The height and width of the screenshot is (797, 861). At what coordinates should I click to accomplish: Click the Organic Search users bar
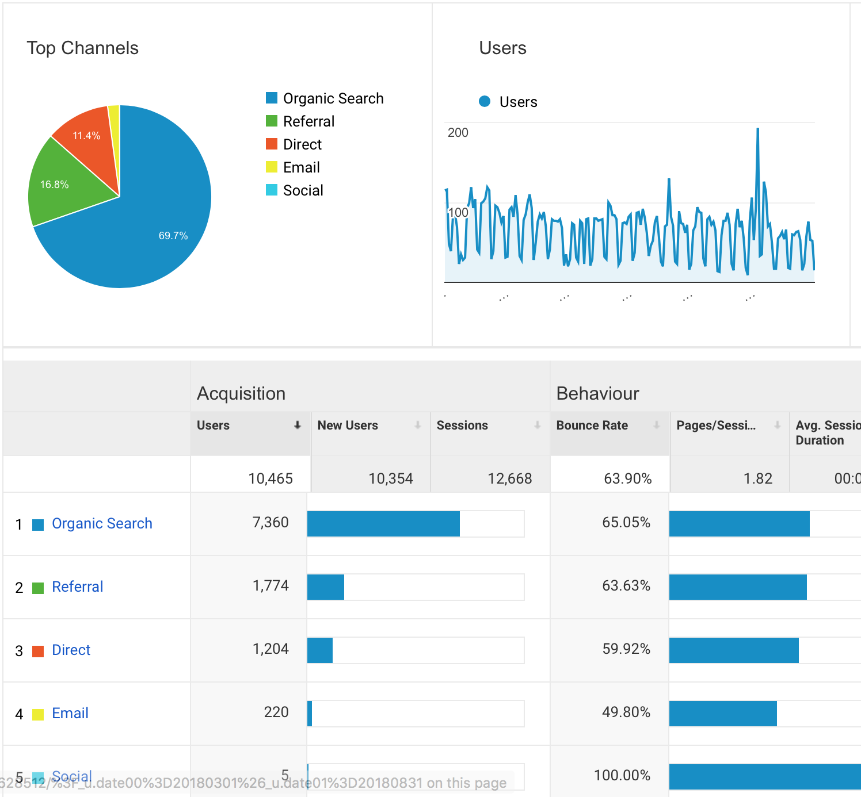[383, 524]
